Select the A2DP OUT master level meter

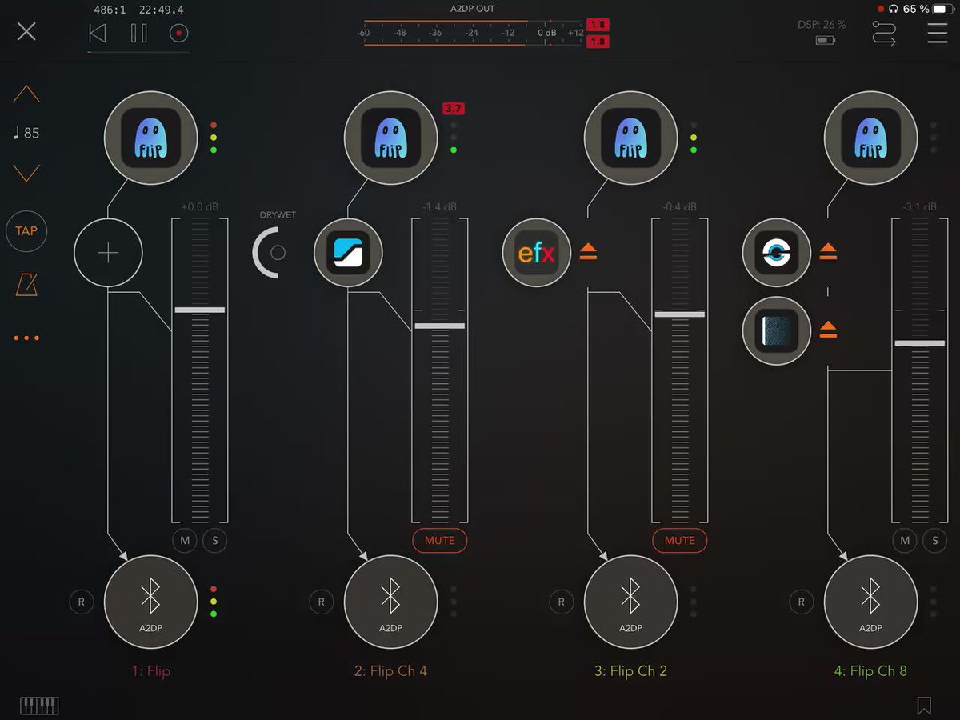(x=472, y=33)
